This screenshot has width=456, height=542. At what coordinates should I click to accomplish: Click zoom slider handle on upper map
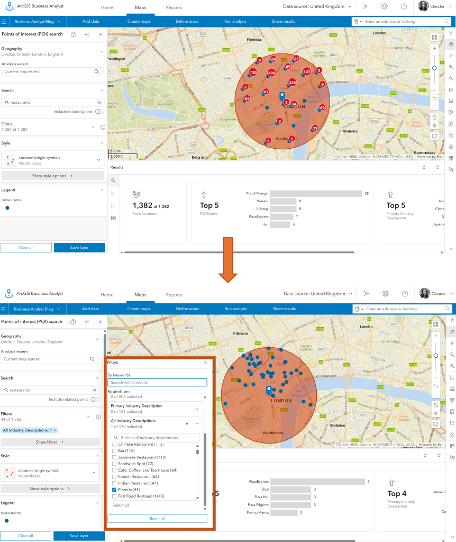click(x=435, y=68)
